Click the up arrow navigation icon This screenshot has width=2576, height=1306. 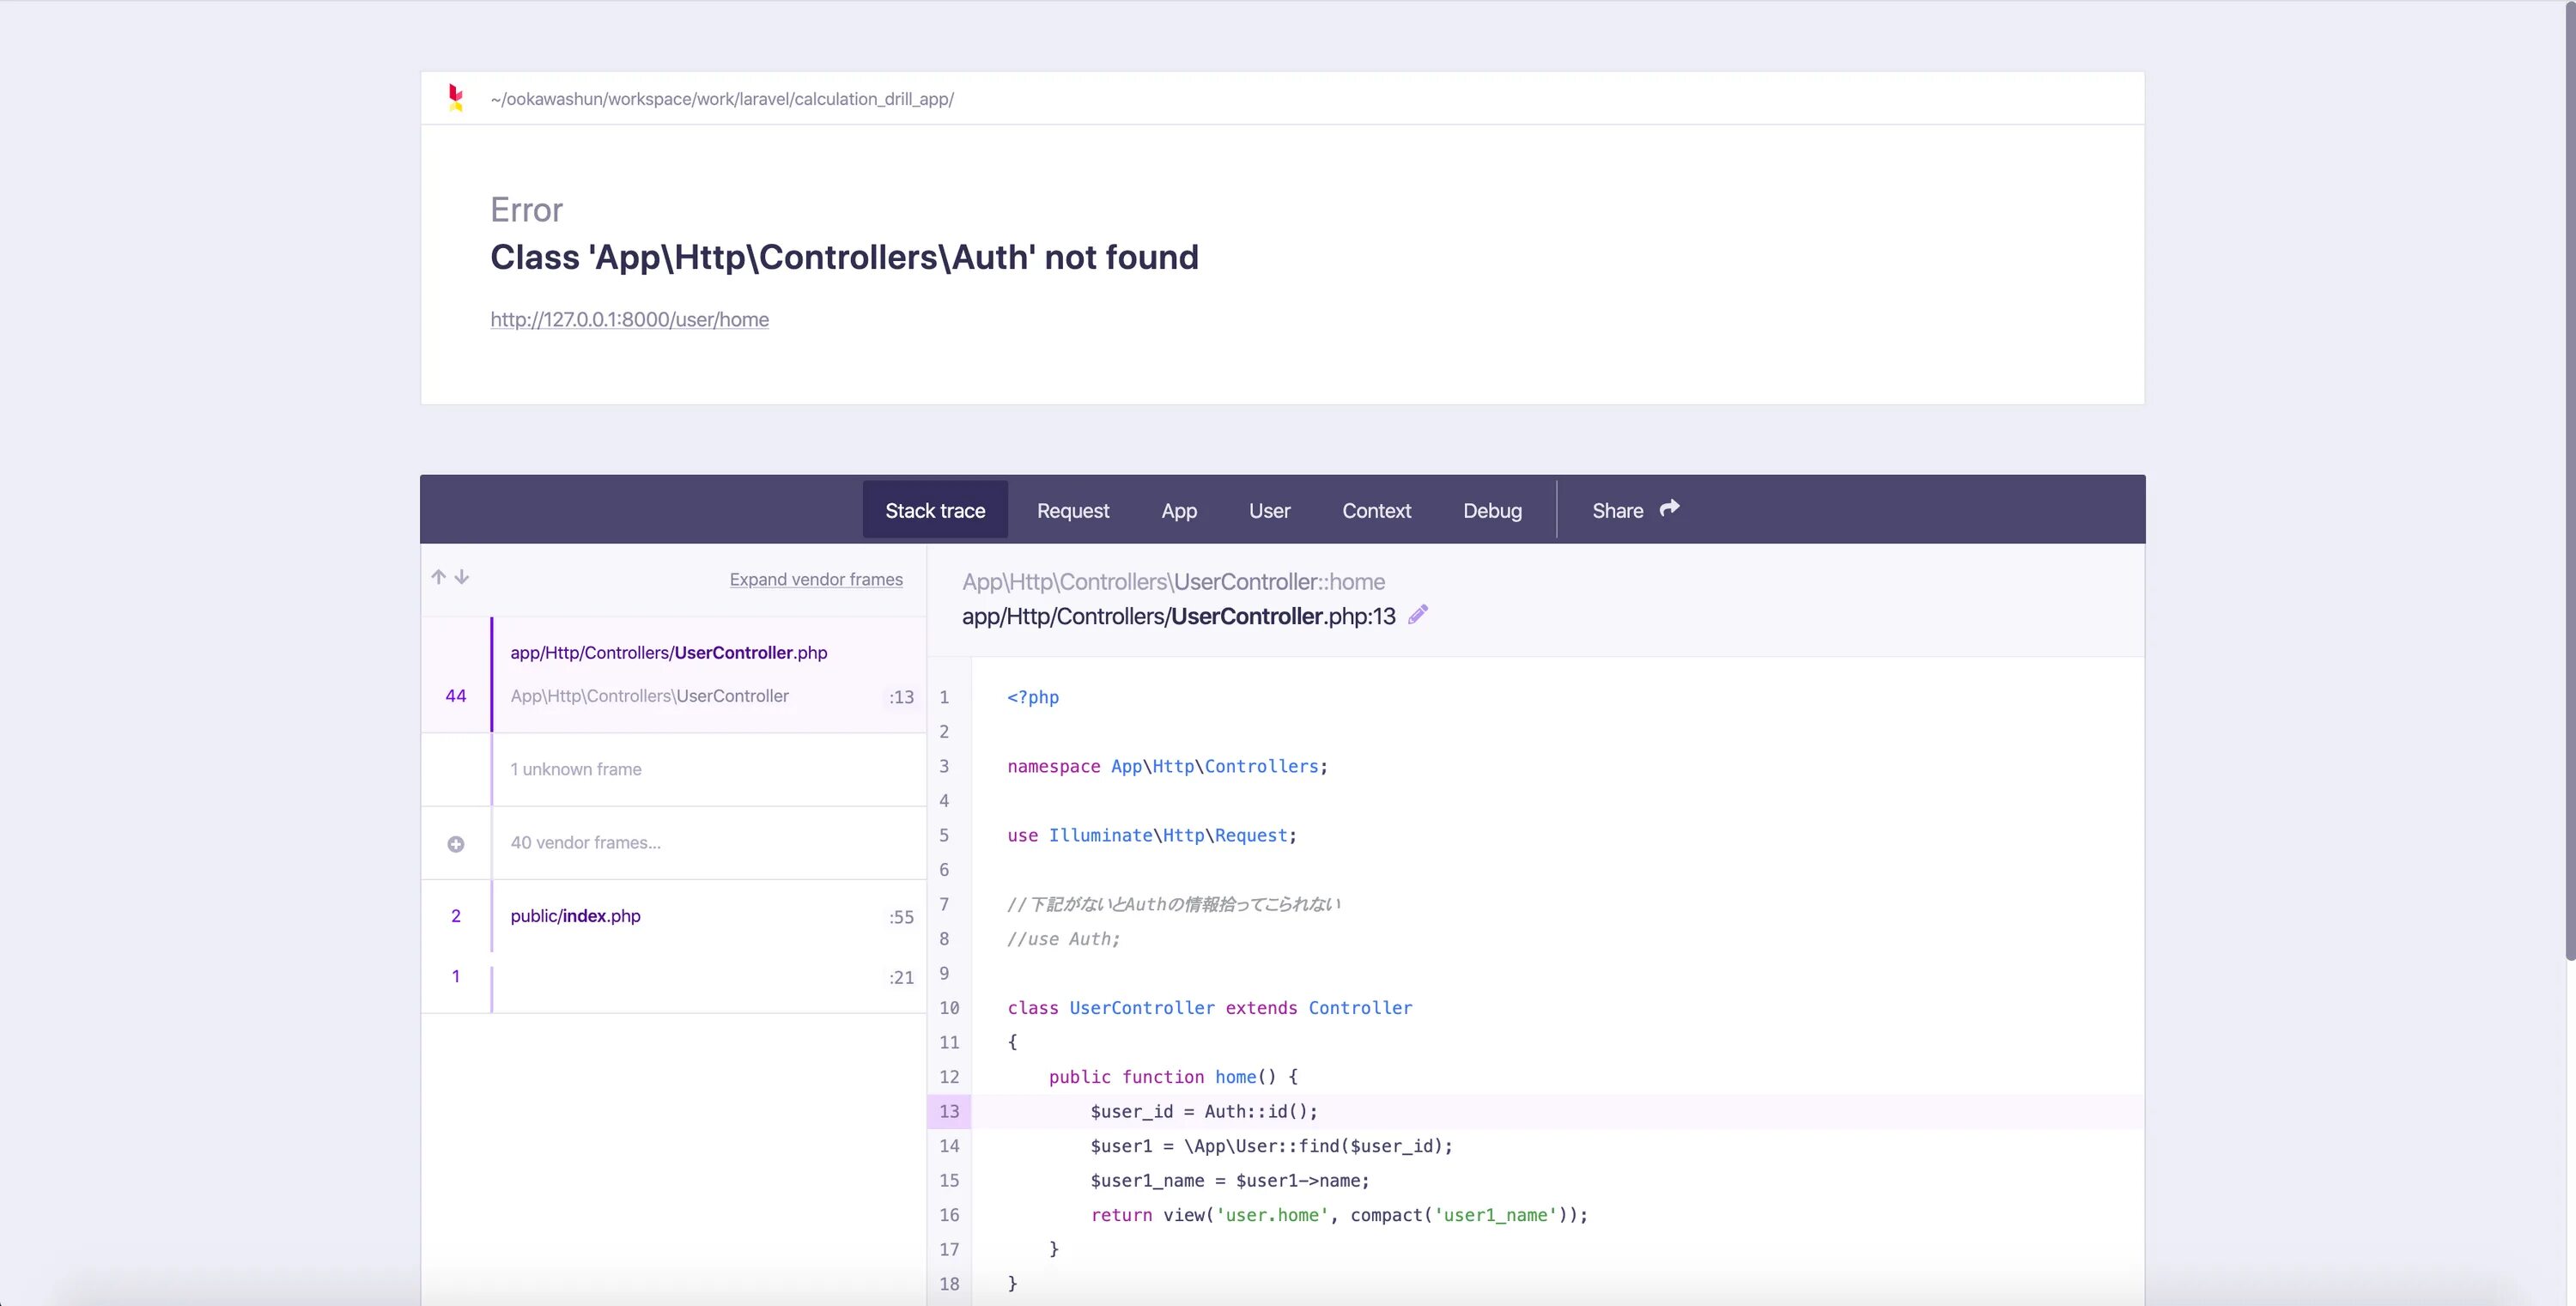pyautogui.click(x=438, y=576)
